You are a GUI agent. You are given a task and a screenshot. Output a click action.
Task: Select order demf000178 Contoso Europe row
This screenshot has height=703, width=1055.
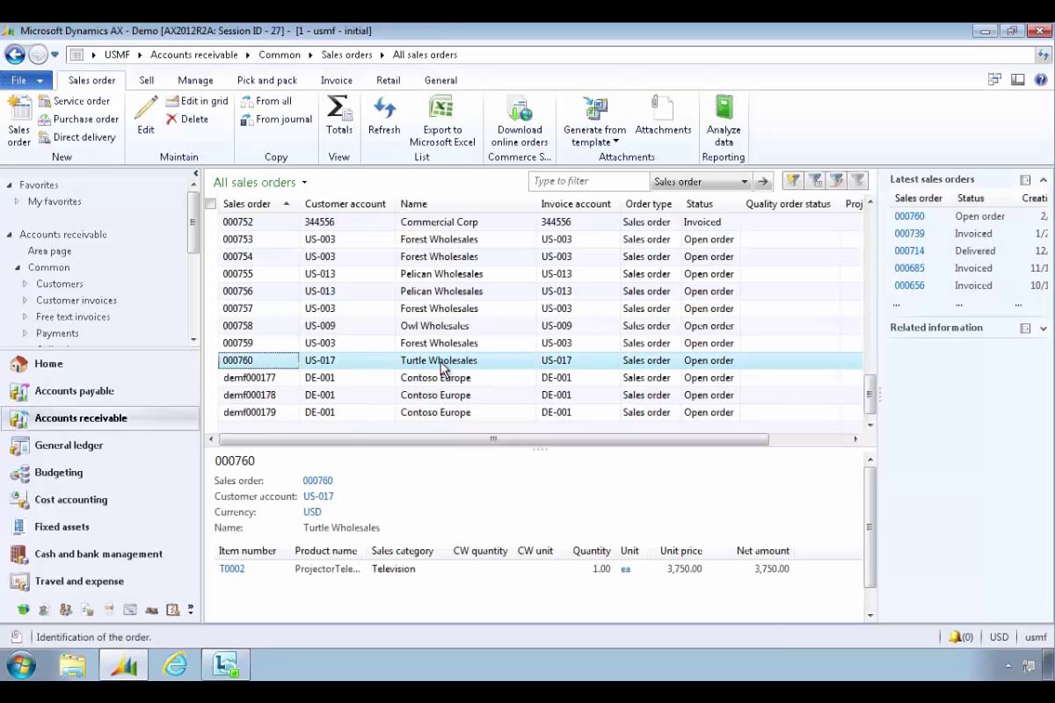(541, 395)
